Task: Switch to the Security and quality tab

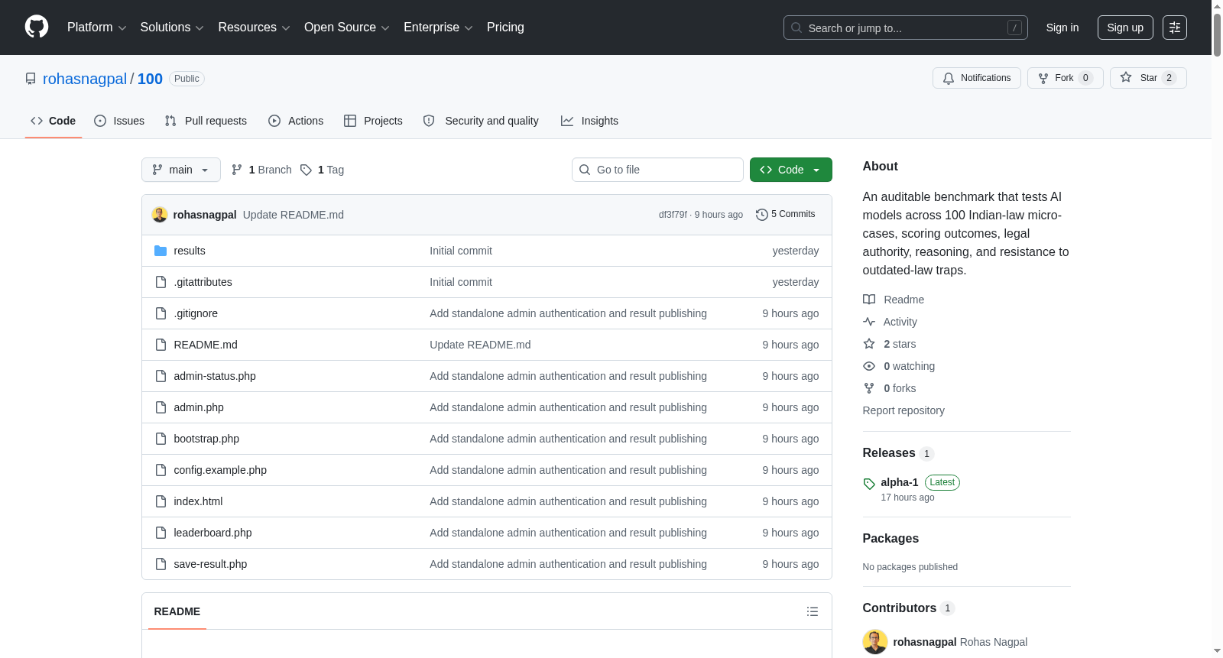Action: click(x=481, y=121)
